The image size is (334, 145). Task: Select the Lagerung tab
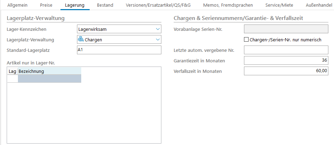[x=75, y=5]
